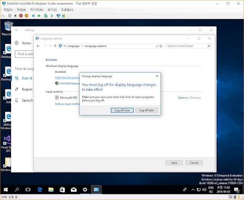Click the Enhanced Session monitor icon
The image size is (244, 200).
click(58, 16)
